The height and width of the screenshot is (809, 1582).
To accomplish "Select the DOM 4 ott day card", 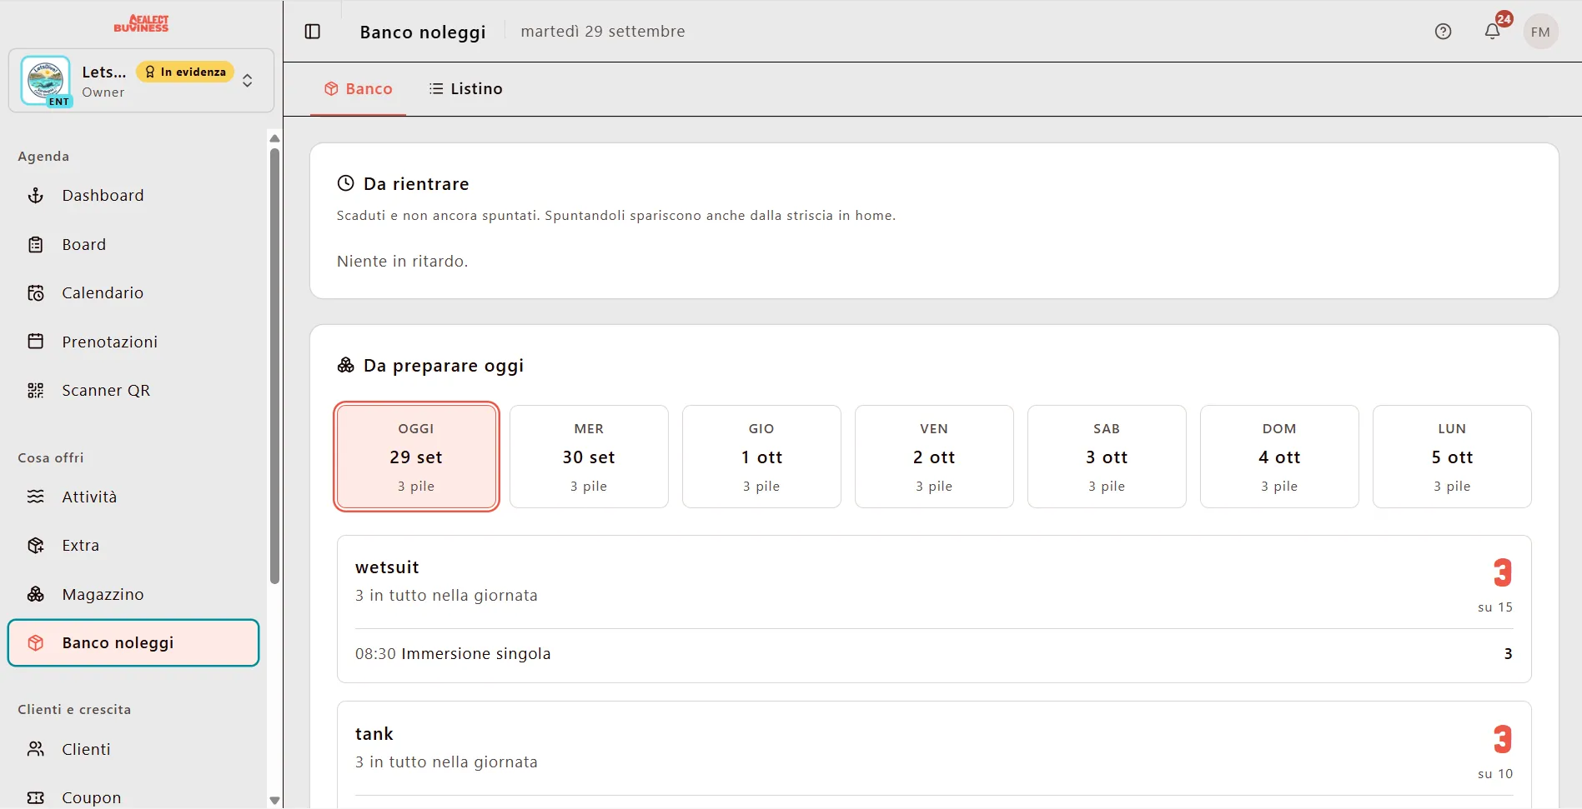I will click(x=1279, y=457).
